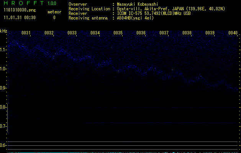Click time marker 0037
This screenshot has width=241, height=153.
coord(164,33)
